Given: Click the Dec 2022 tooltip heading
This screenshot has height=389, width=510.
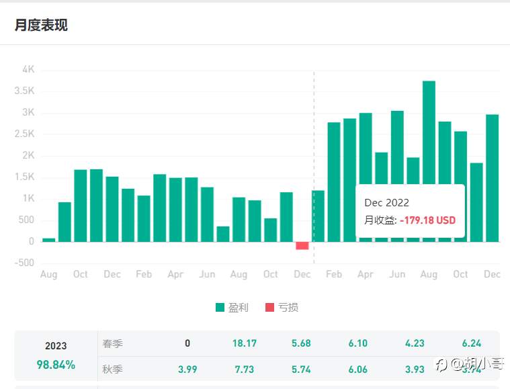Looking at the screenshot, I should pyautogui.click(x=387, y=203).
